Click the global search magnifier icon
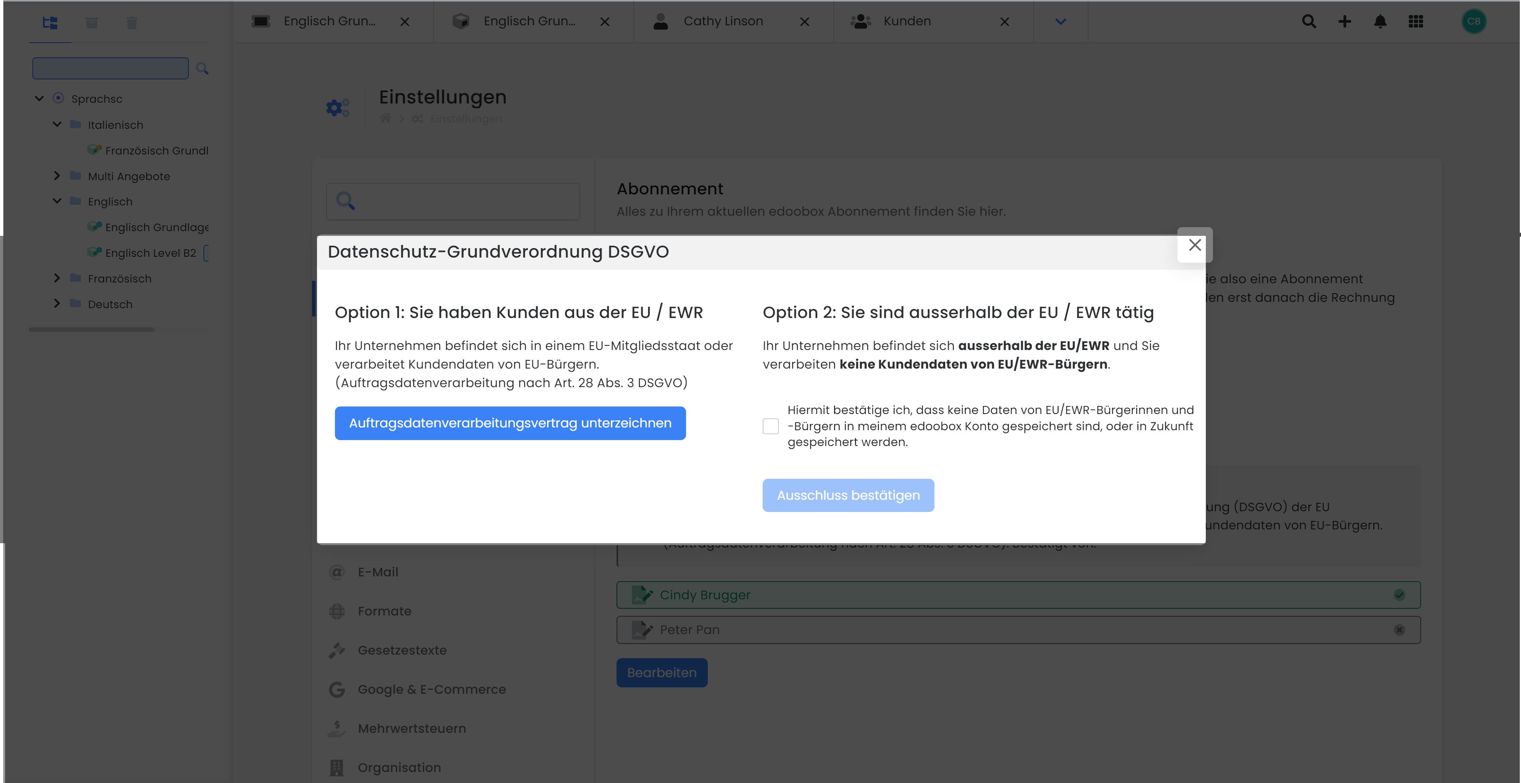 click(1309, 21)
